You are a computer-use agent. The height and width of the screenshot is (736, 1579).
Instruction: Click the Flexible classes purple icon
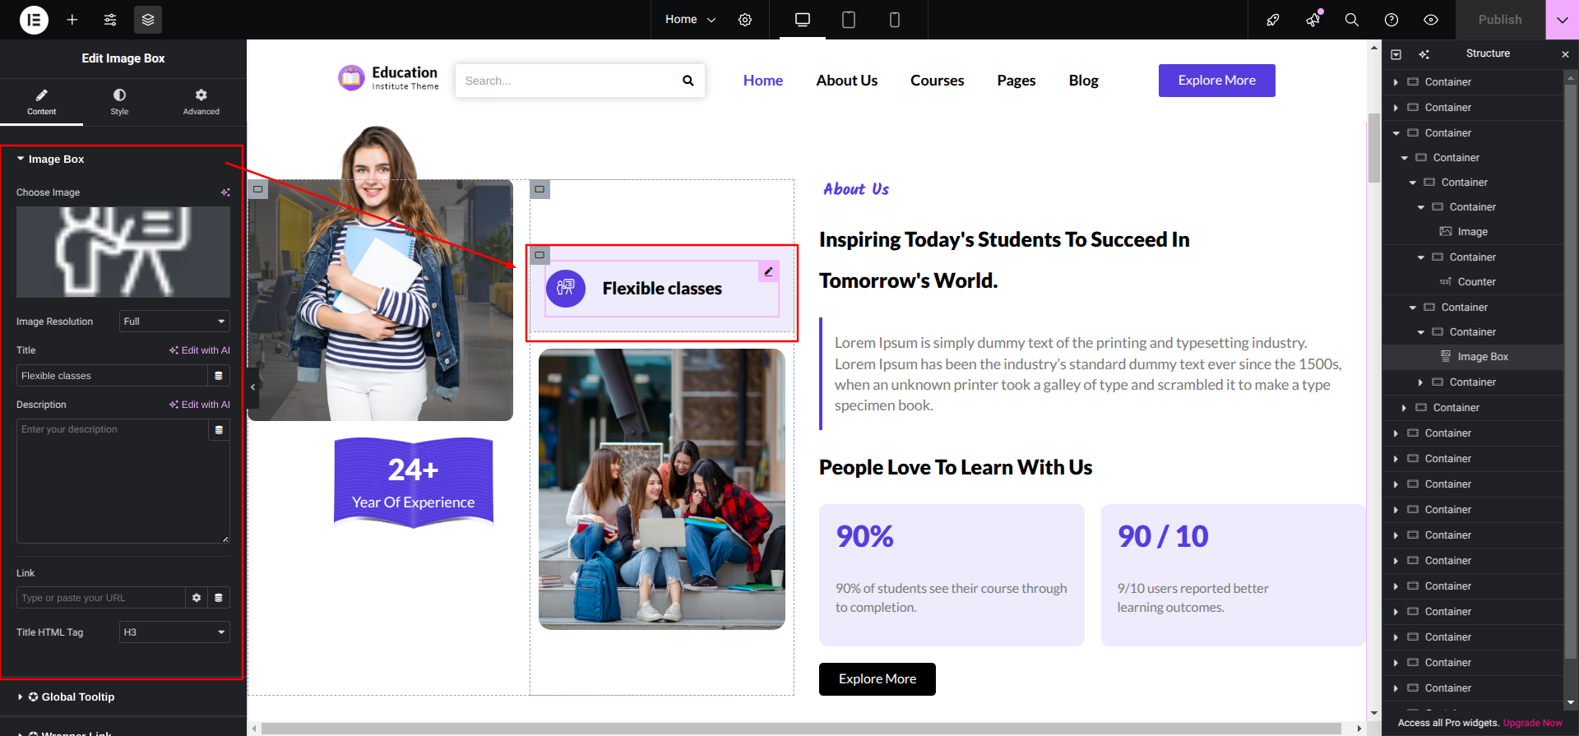point(566,289)
